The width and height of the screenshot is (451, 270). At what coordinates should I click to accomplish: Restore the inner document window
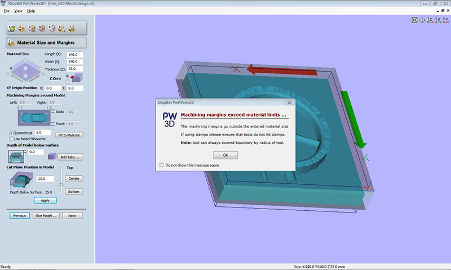click(x=443, y=11)
